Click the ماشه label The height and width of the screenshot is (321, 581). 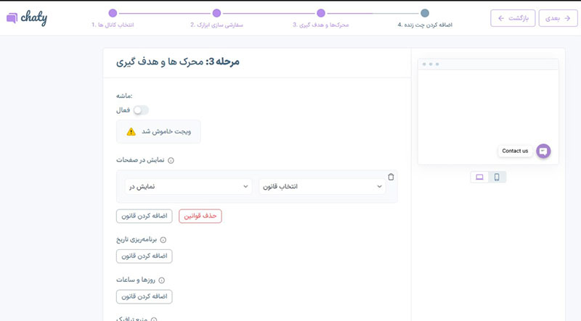[124, 96]
